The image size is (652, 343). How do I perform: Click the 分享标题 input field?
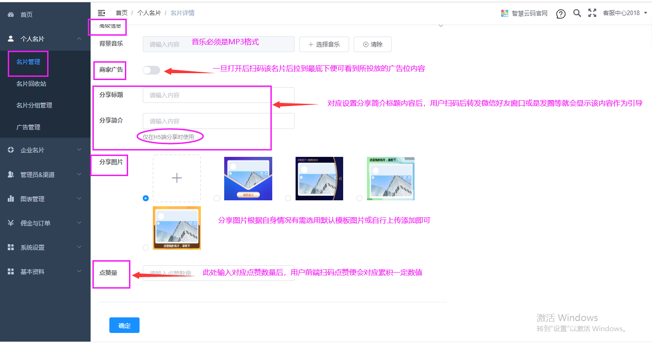pos(218,95)
